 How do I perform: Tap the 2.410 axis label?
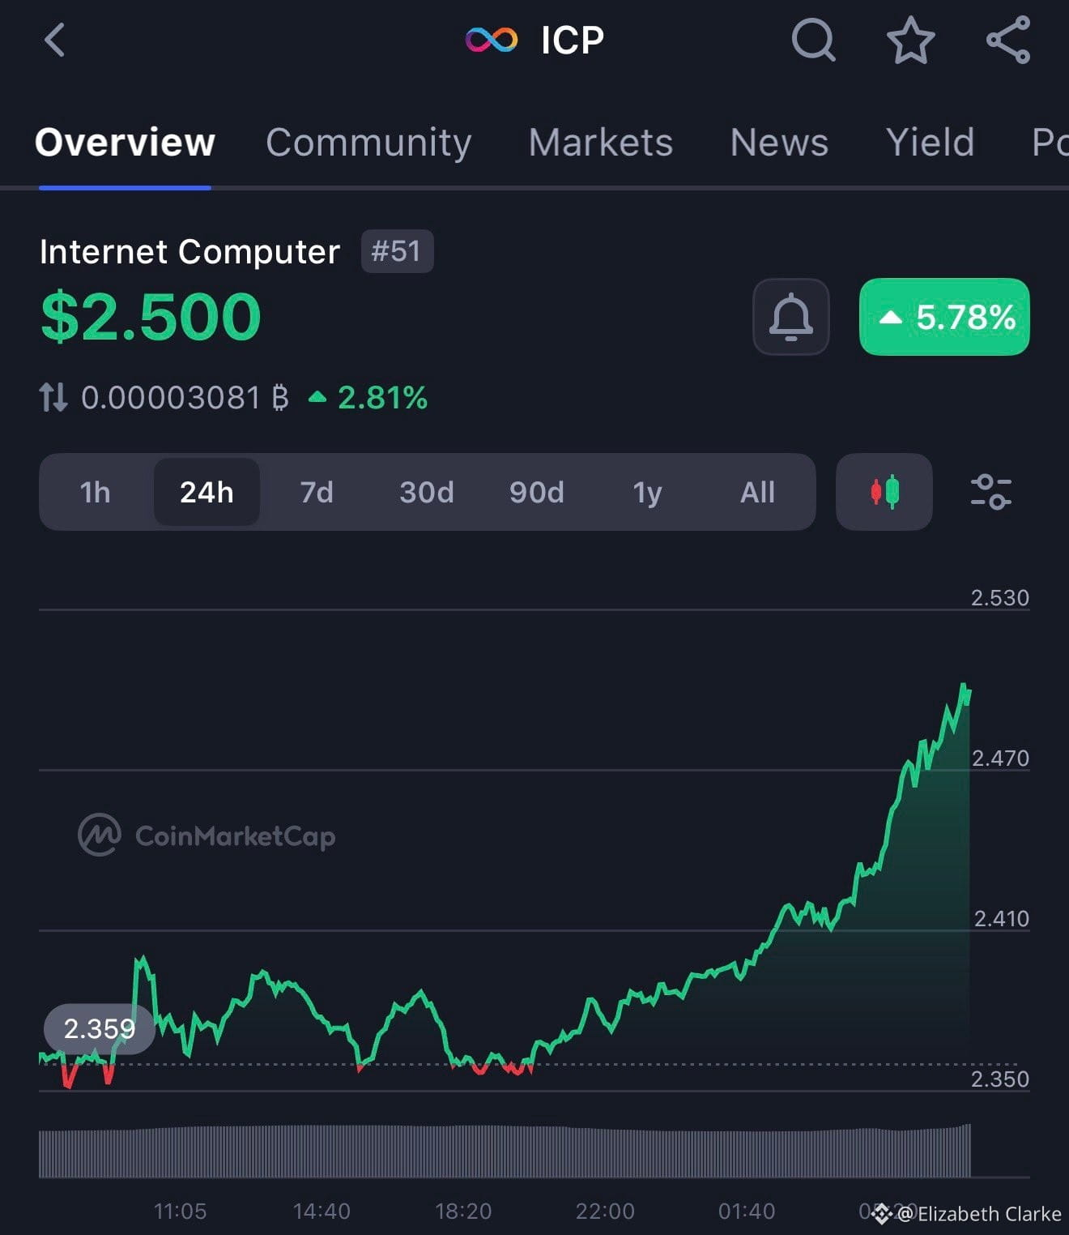[1001, 918]
